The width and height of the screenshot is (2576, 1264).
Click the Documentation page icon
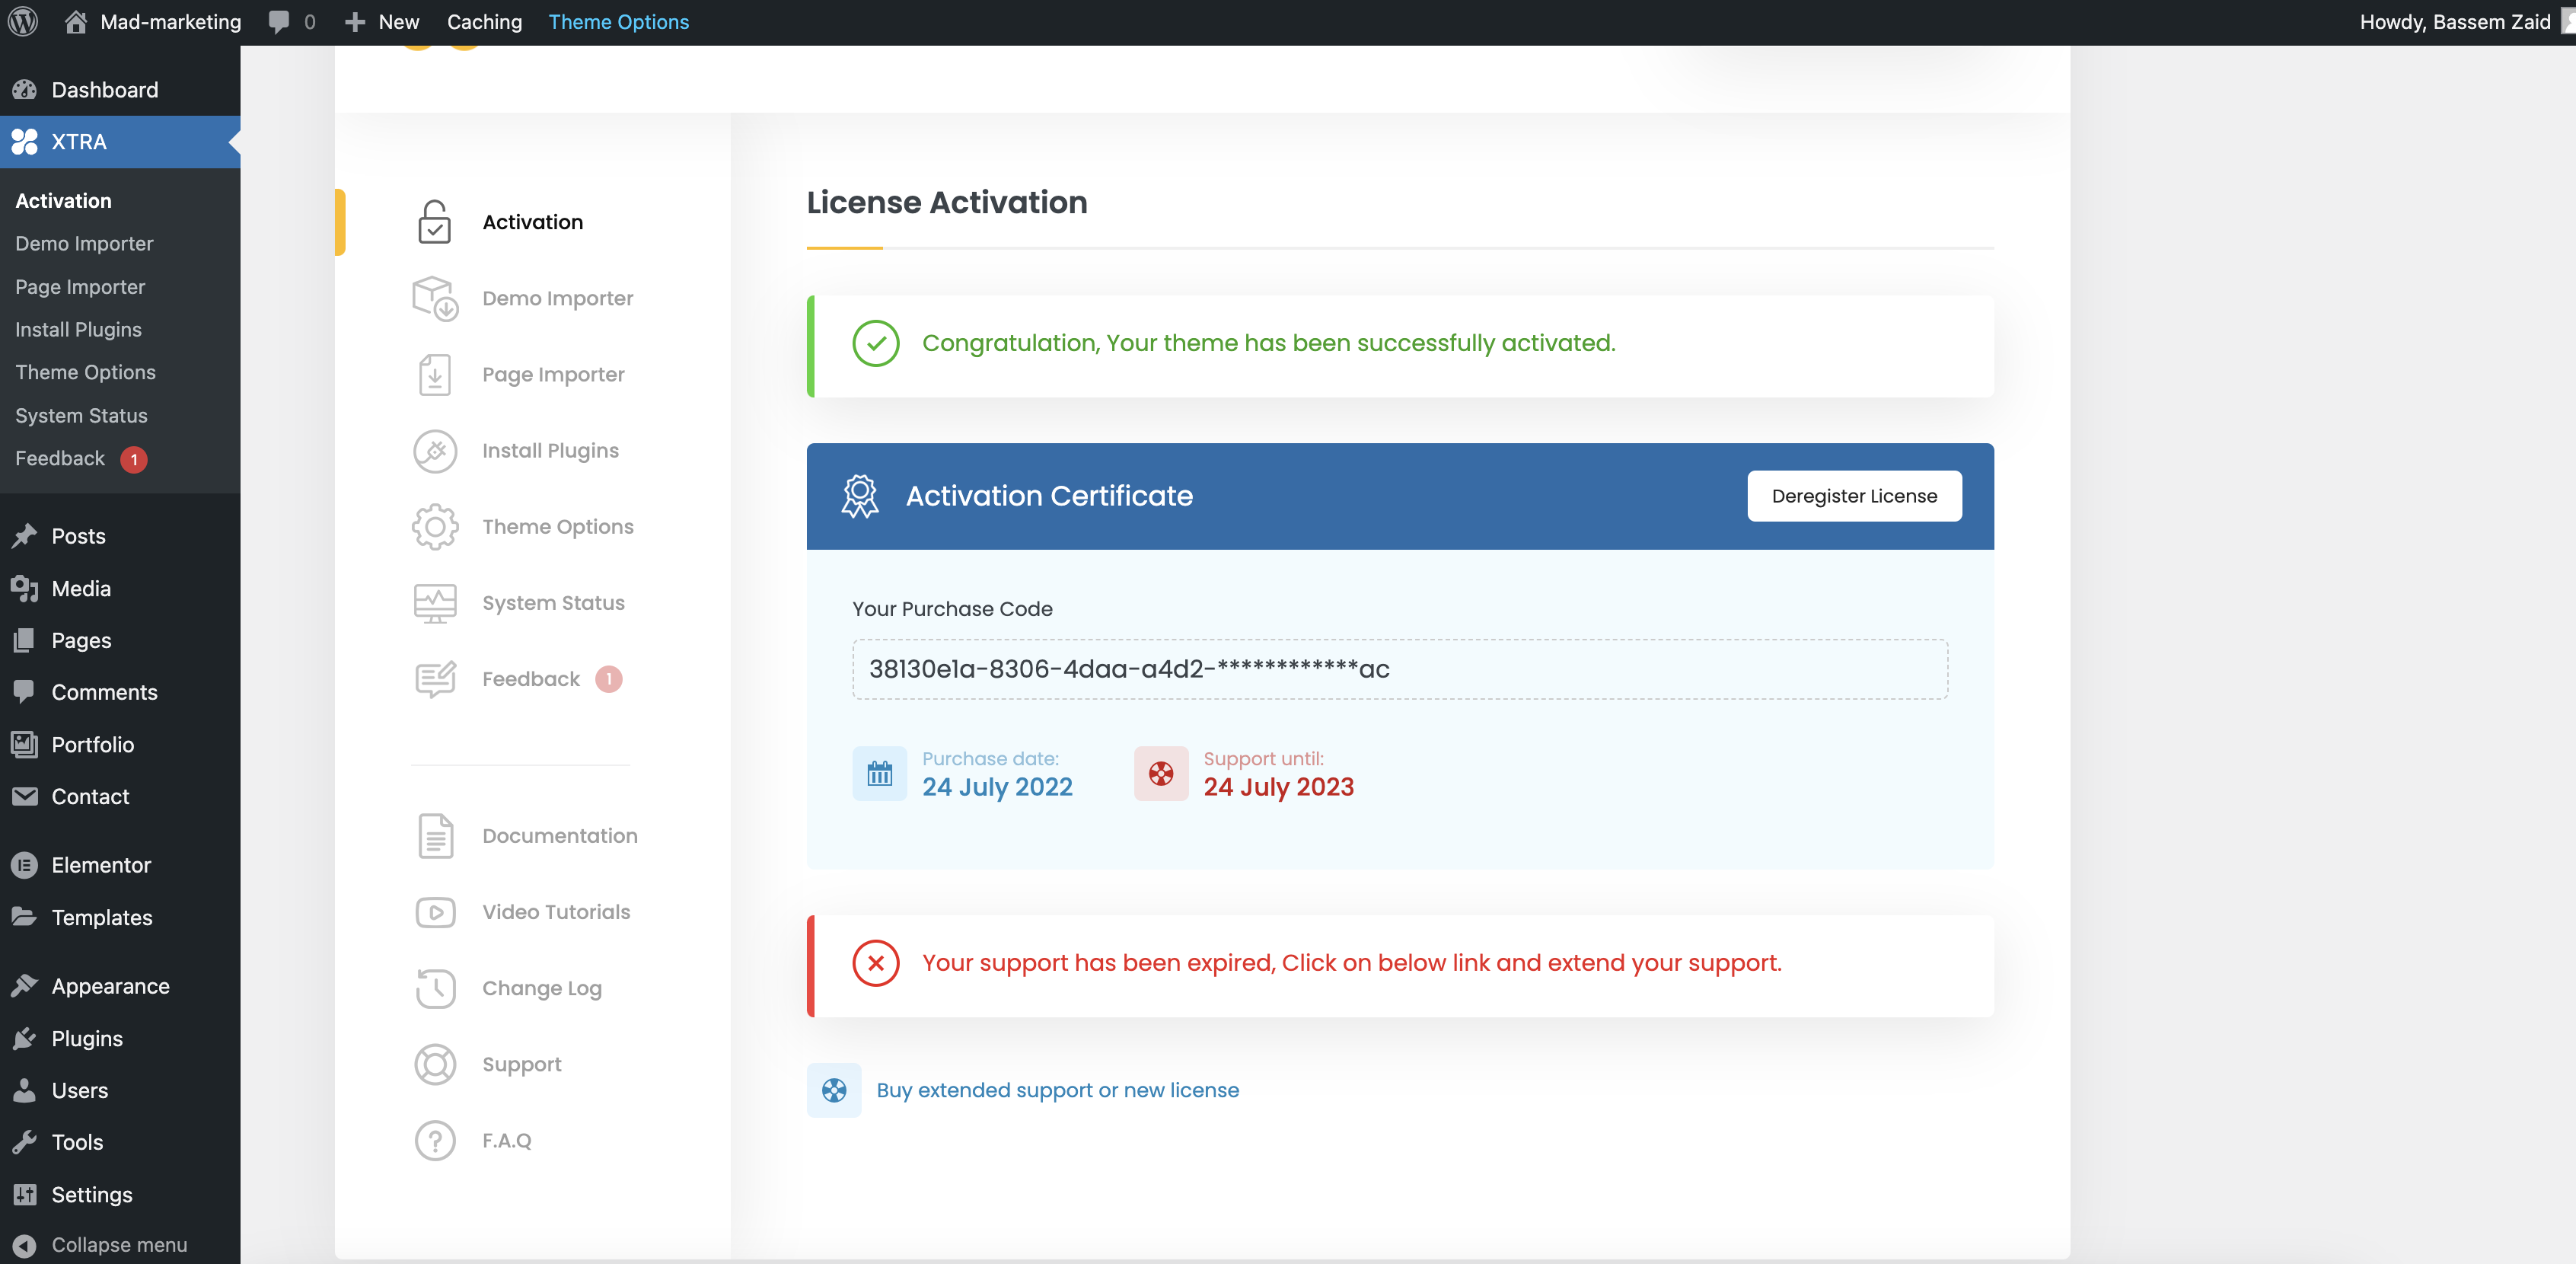click(x=435, y=836)
